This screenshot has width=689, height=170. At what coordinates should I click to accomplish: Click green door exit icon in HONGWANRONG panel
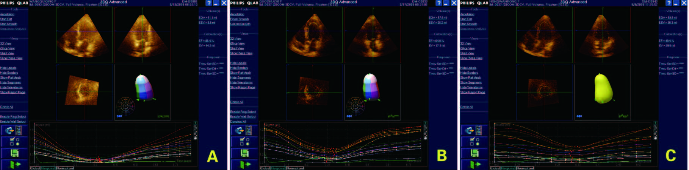(x=474, y=164)
